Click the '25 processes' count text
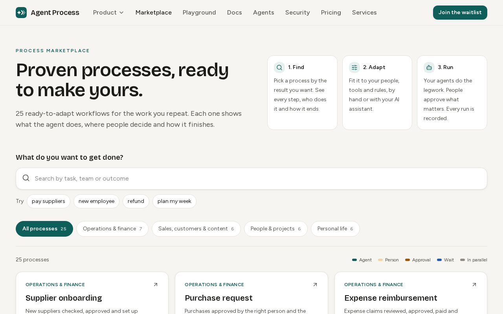The height and width of the screenshot is (314, 503). pos(32,260)
